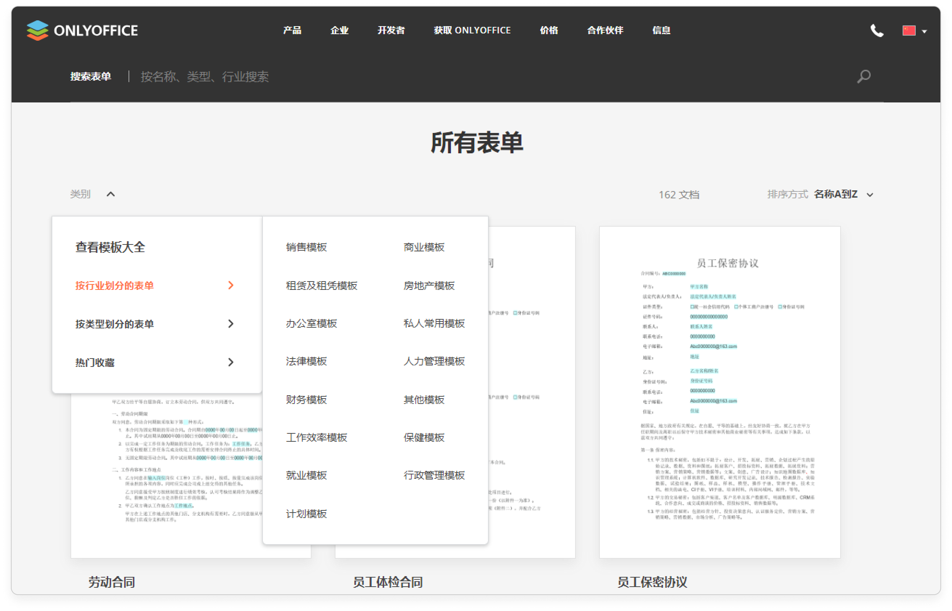
Task: Click the ONLYOFFICE logo
Action: click(82, 31)
